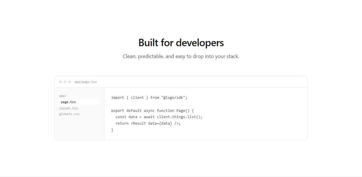Select page.tsx in the file tree
The image size is (362, 177).
click(x=79, y=102)
